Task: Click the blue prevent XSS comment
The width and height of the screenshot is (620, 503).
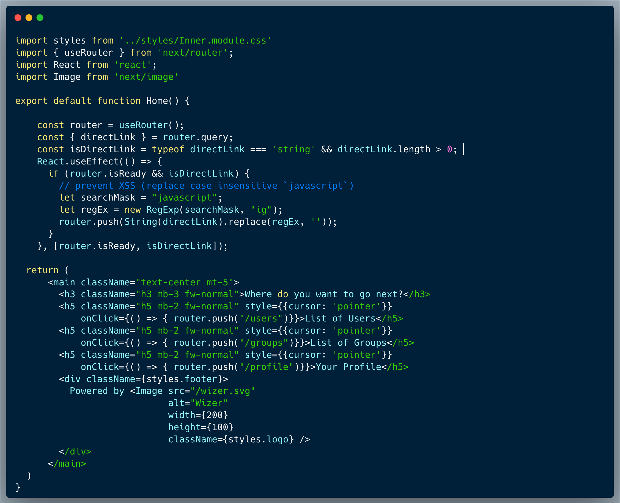Action: pyautogui.click(x=206, y=186)
